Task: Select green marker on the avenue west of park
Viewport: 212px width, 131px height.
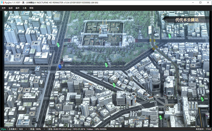Action: point(58,45)
